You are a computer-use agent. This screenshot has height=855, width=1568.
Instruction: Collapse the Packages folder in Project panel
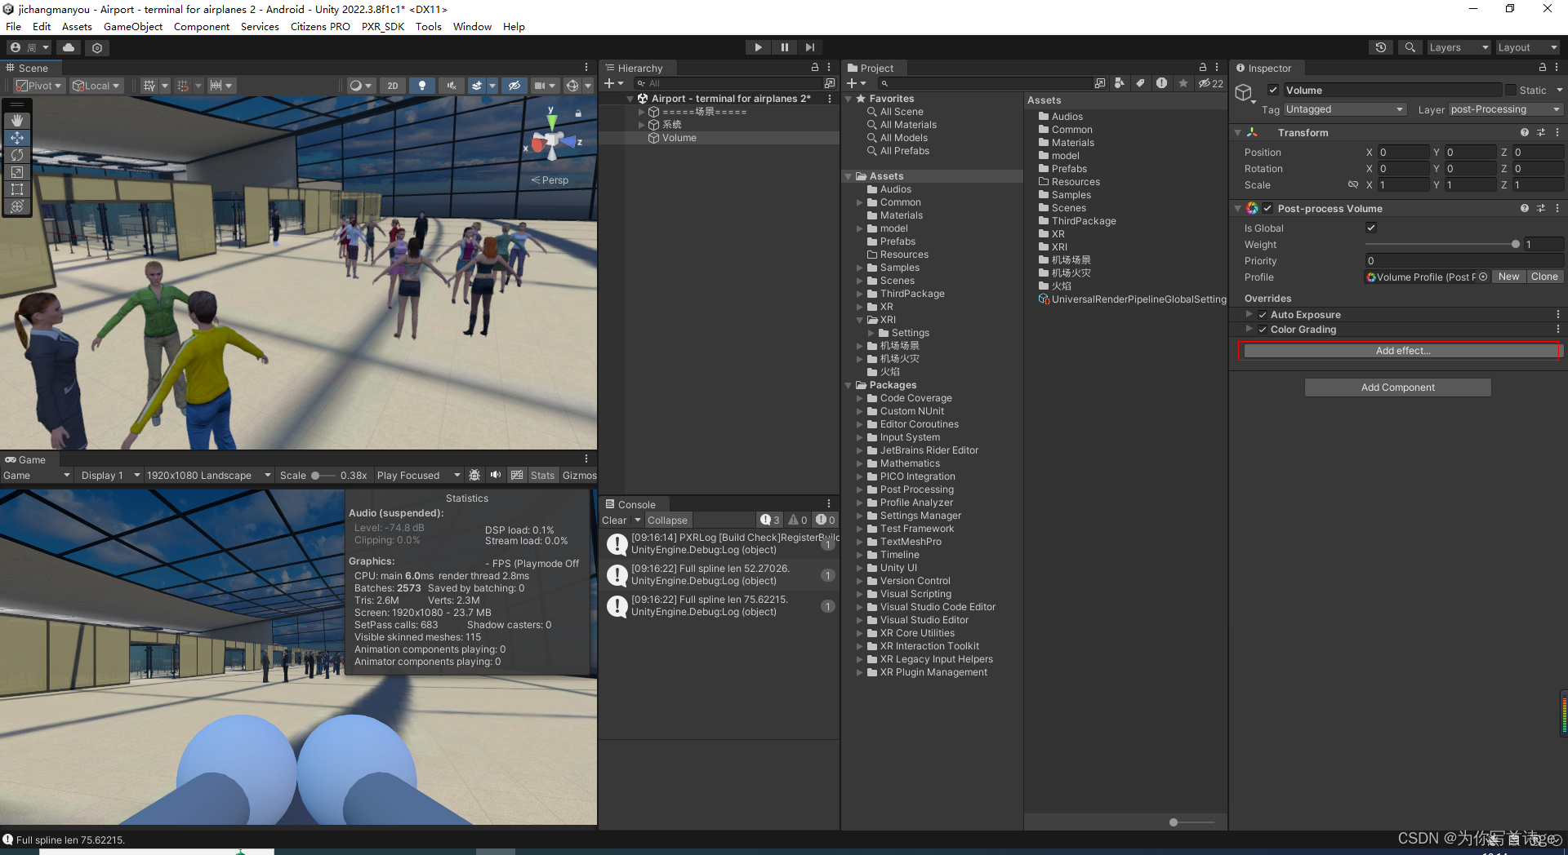coord(849,385)
